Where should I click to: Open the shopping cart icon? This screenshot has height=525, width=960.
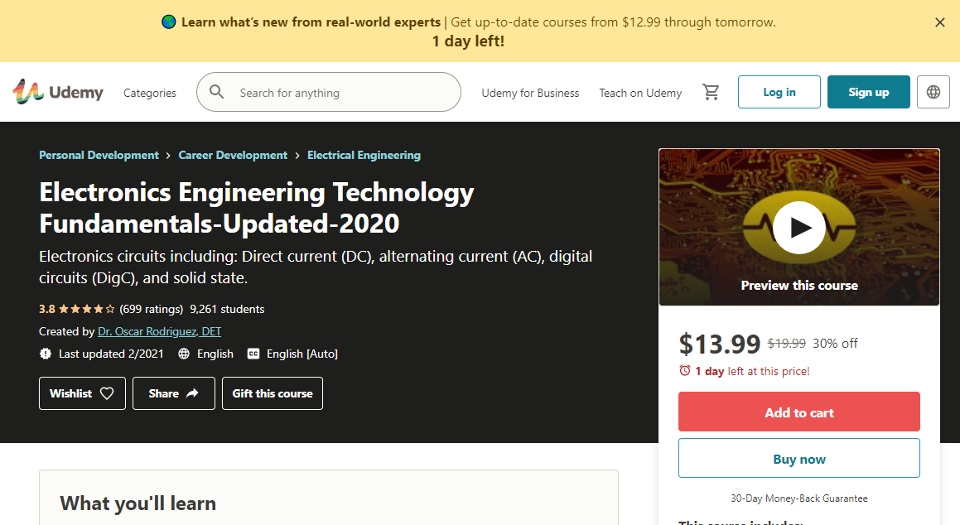711,92
